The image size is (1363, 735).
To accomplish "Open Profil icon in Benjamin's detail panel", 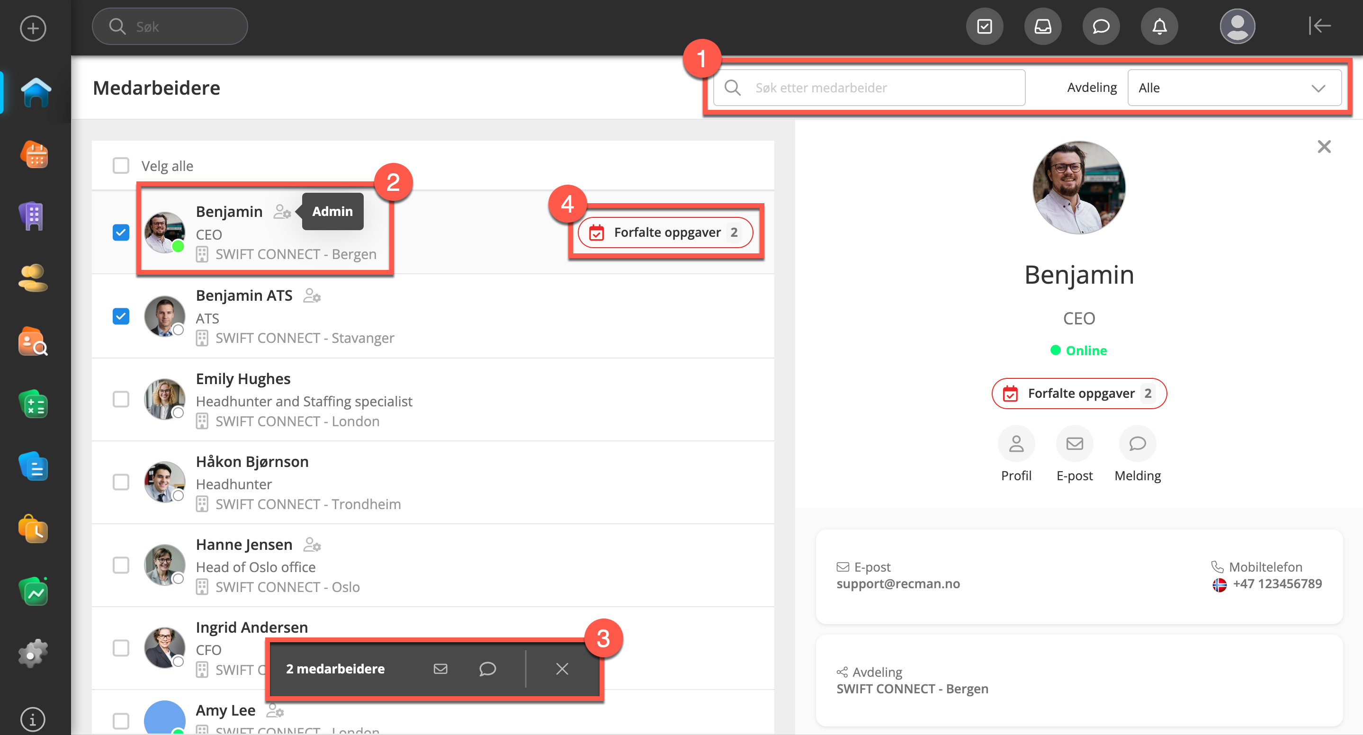I will pyautogui.click(x=1015, y=443).
